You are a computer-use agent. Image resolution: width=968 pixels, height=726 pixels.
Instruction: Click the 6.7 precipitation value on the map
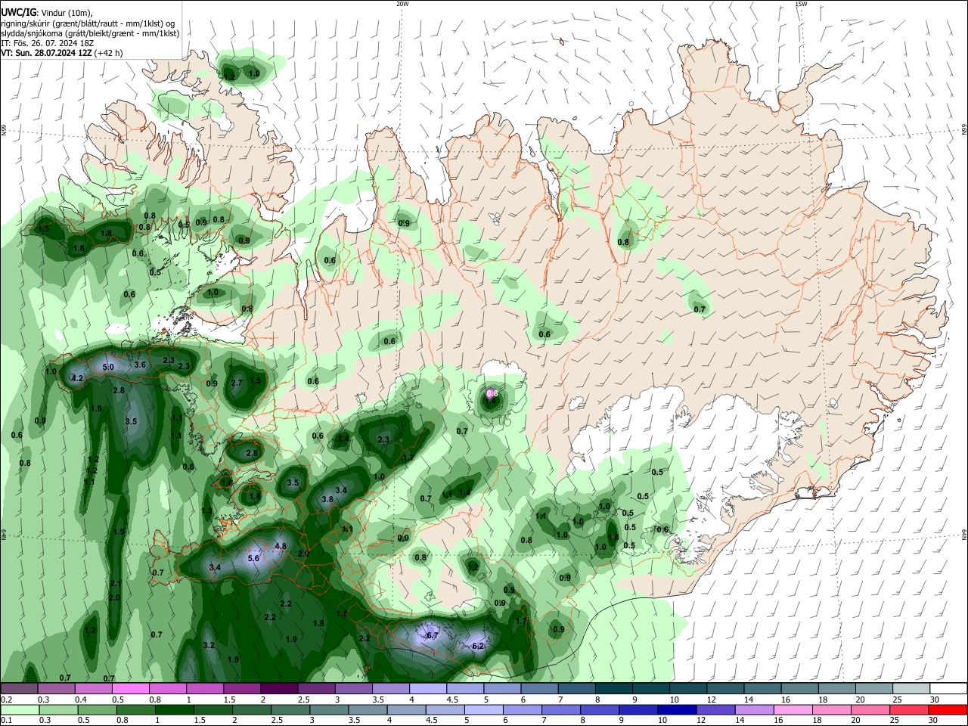[x=433, y=636]
